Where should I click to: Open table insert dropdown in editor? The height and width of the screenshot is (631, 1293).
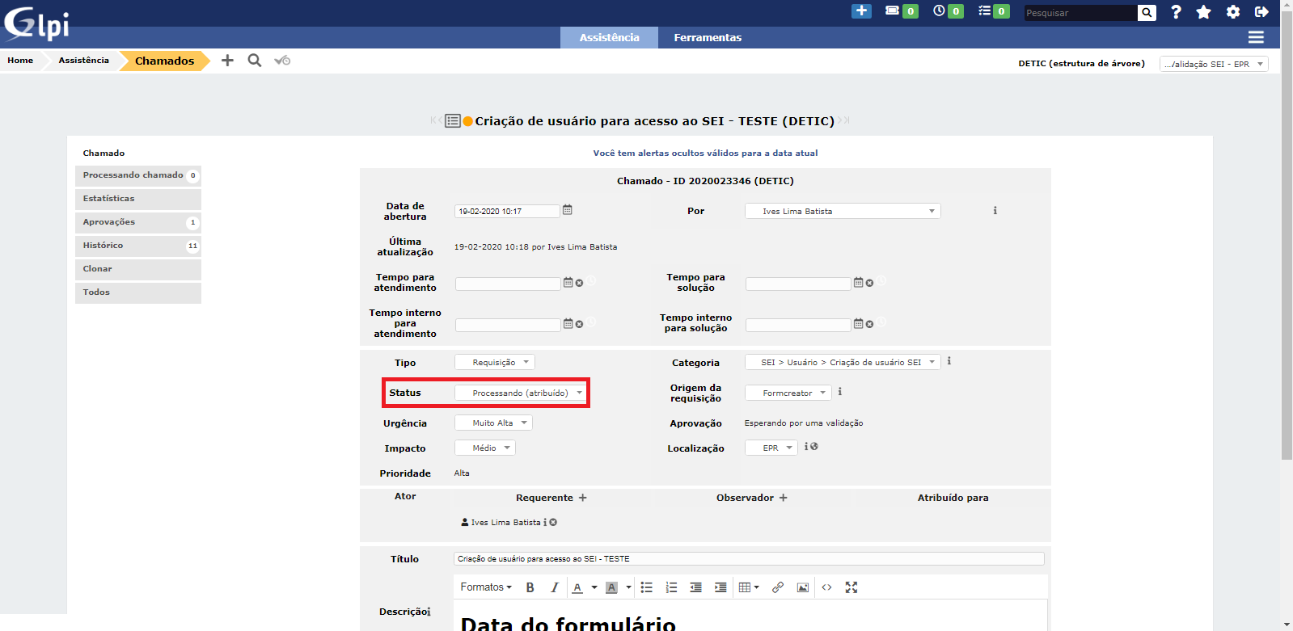click(x=749, y=587)
